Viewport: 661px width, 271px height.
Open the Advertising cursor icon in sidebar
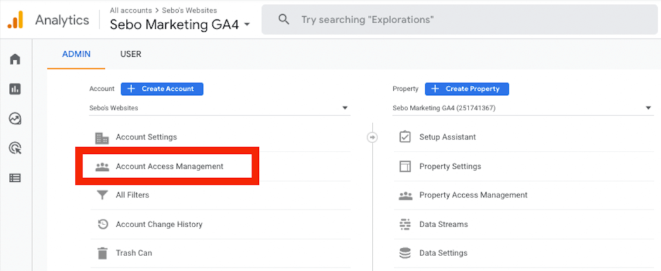(x=15, y=148)
